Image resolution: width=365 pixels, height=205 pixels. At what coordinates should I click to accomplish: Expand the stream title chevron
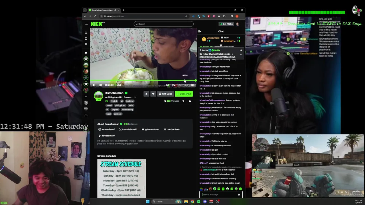(x=135, y=97)
